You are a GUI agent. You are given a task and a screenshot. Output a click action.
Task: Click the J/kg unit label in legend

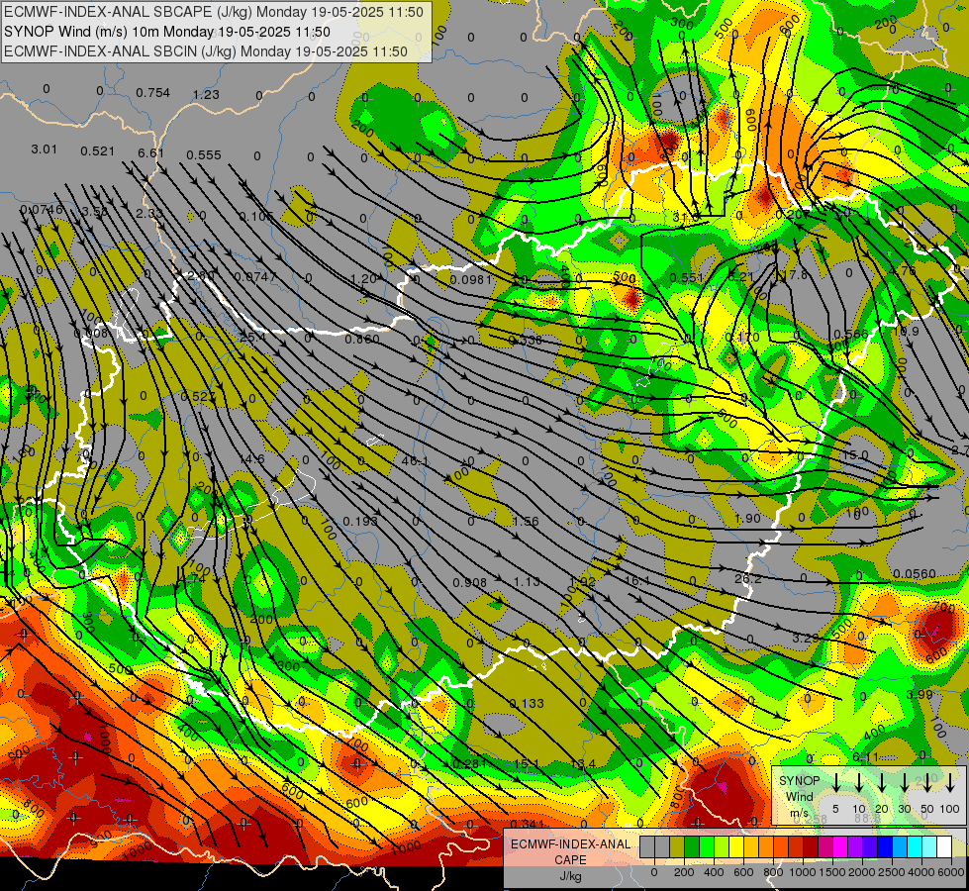570,876
